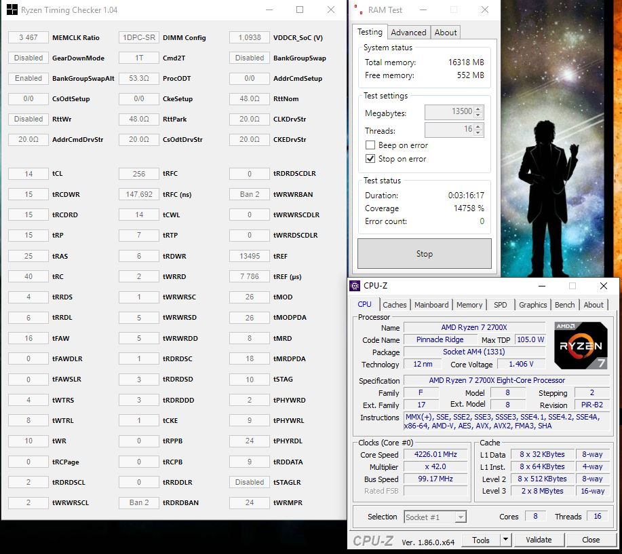The image size is (622, 554).
Task: Click the CPU-Z title bar icon
Action: [354, 286]
